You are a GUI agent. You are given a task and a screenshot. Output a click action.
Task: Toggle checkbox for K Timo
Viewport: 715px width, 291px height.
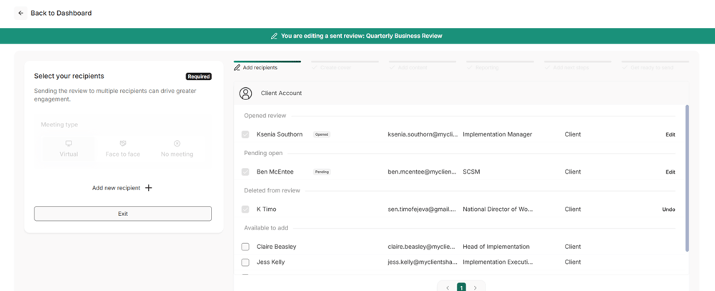point(245,209)
